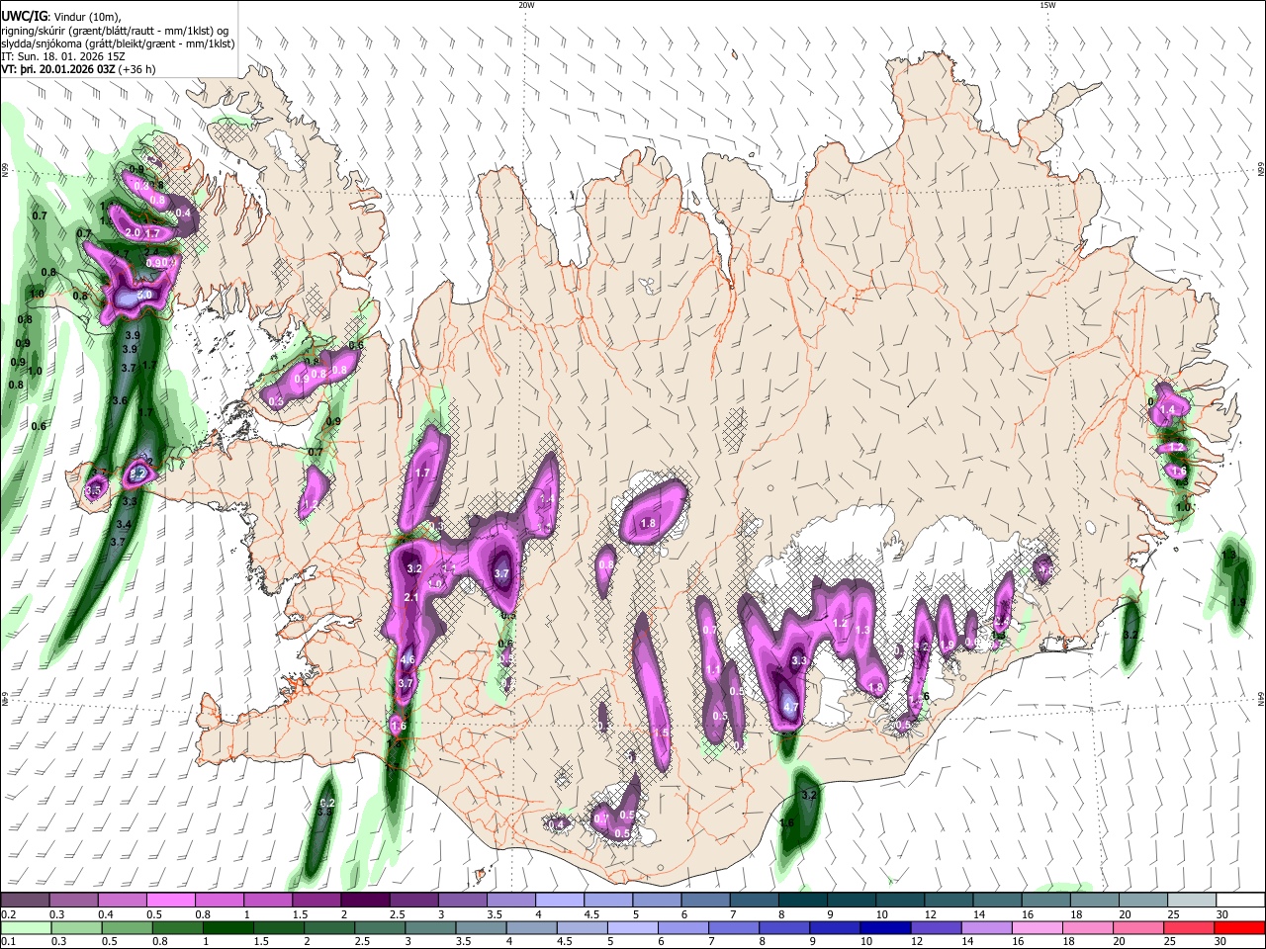Click the 0.1 label under the lower scale
This screenshot has width=1266, height=949.
(x=8, y=942)
